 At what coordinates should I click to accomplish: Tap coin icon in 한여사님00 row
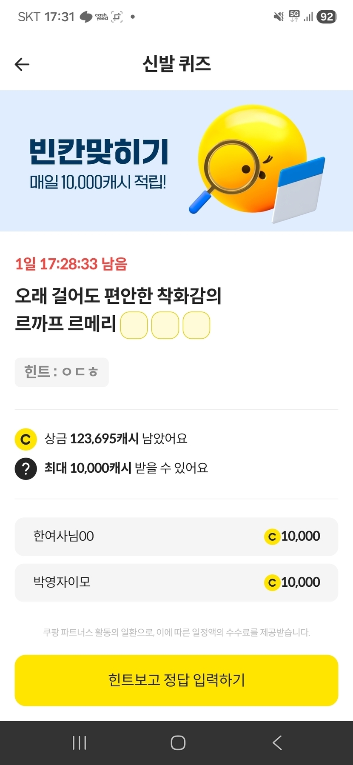272,537
